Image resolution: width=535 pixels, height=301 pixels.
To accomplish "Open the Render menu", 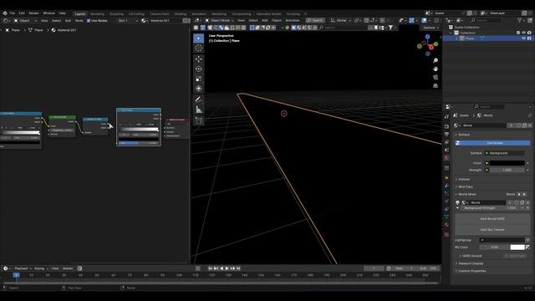I will 33,13.
